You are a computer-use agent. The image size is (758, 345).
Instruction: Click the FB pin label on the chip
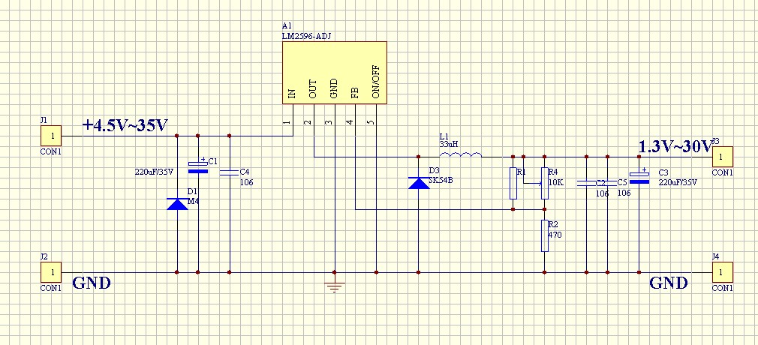tap(355, 93)
